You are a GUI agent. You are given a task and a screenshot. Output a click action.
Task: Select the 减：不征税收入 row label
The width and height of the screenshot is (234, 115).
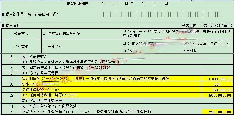[112, 57]
